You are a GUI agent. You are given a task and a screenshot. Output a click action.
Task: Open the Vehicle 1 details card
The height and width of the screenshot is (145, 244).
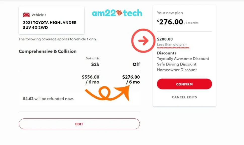point(51,20)
